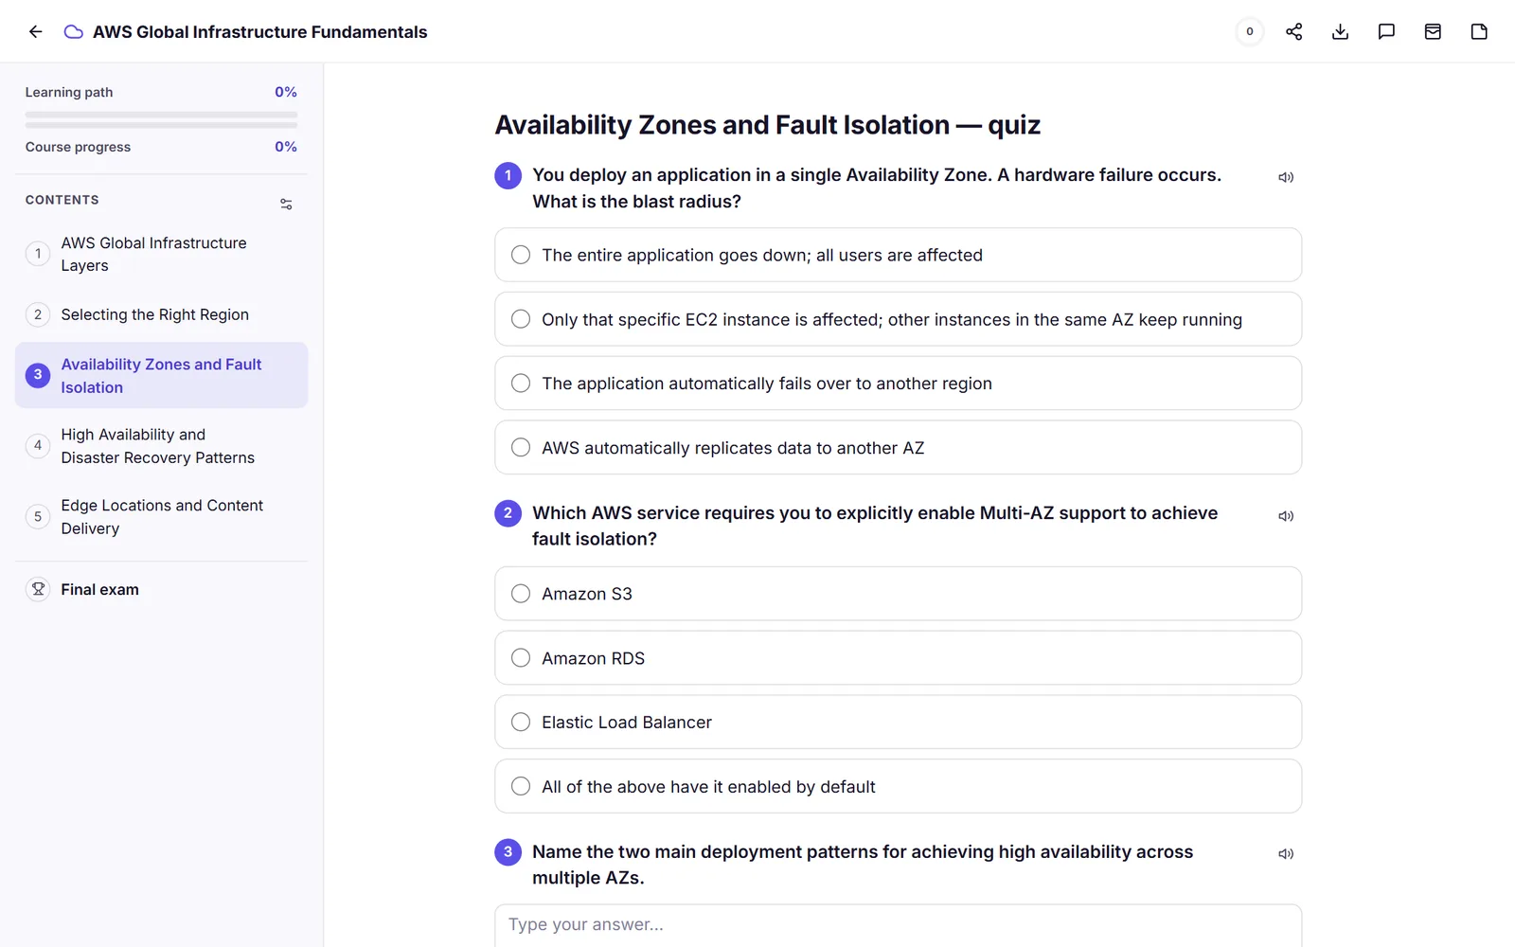Pick 'AWS automatically replicates data to another AZ'

tap(898, 447)
